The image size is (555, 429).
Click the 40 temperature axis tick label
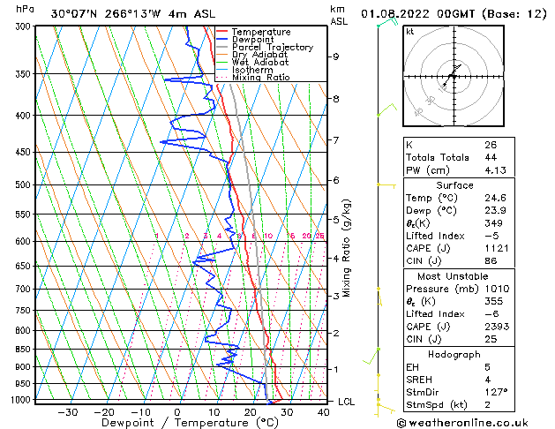(x=323, y=412)
